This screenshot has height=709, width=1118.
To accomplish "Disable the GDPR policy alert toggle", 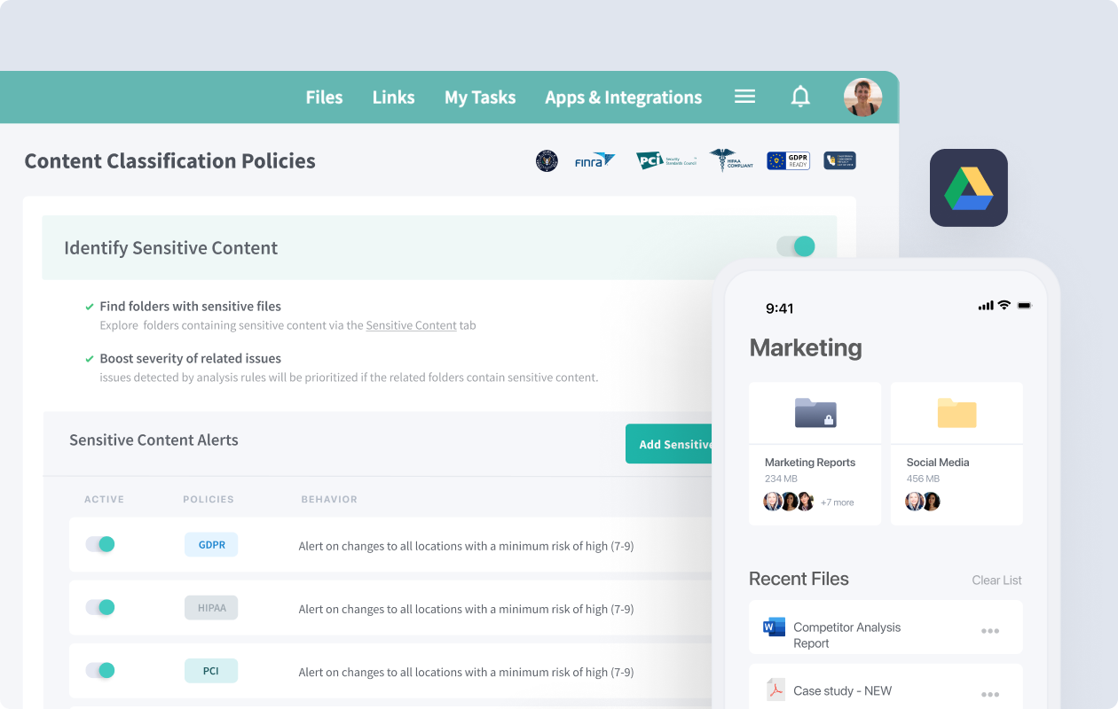I will (100, 544).
